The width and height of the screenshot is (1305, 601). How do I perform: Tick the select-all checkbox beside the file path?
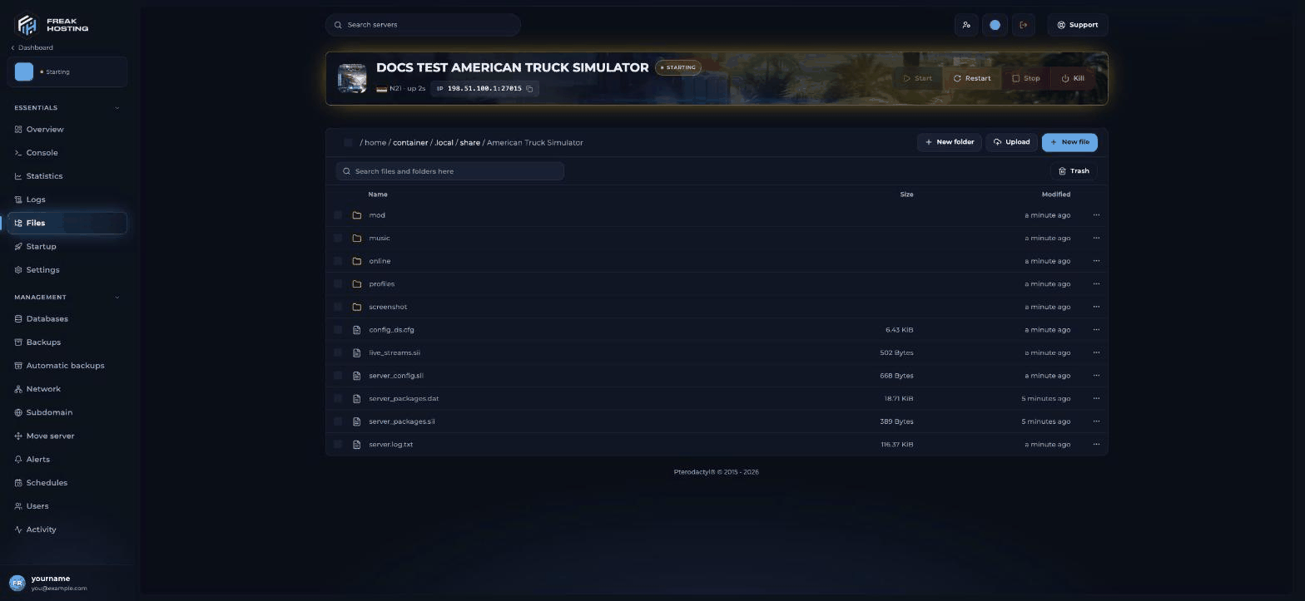pyautogui.click(x=348, y=143)
